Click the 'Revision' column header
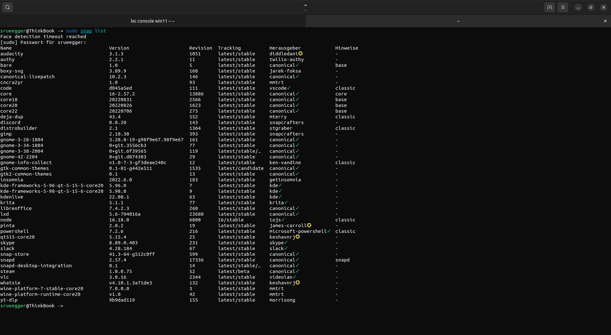This screenshot has height=335, width=611. pyautogui.click(x=201, y=48)
